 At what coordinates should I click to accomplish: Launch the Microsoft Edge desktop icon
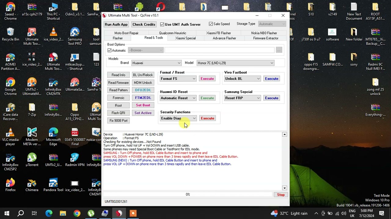click(53, 137)
